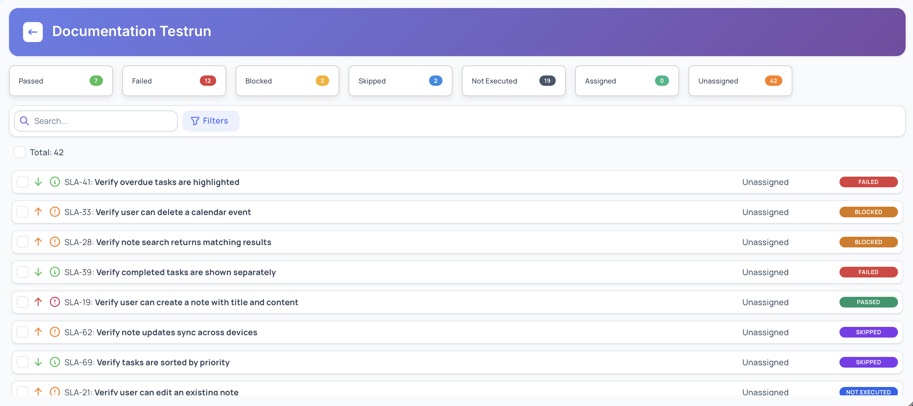Screen dimensions: 913x406
Task: Click the info icon beside SLA-69
Action: click(55, 362)
